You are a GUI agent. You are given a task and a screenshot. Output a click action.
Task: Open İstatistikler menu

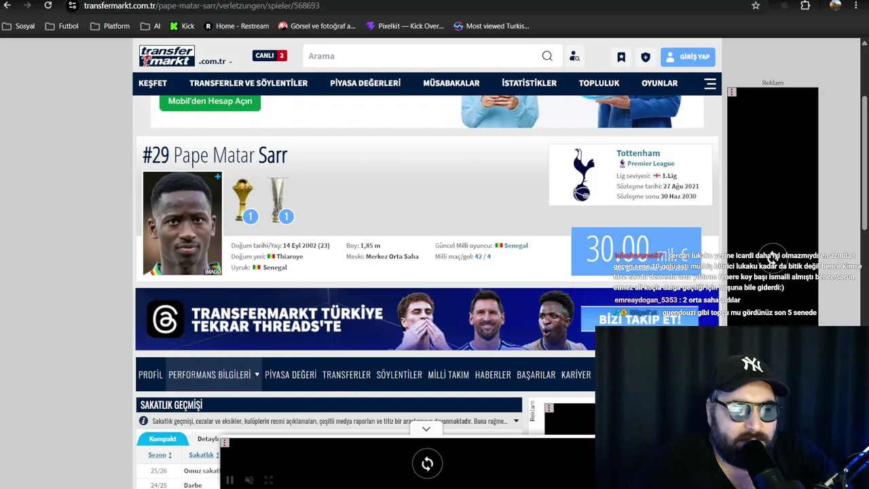point(530,84)
